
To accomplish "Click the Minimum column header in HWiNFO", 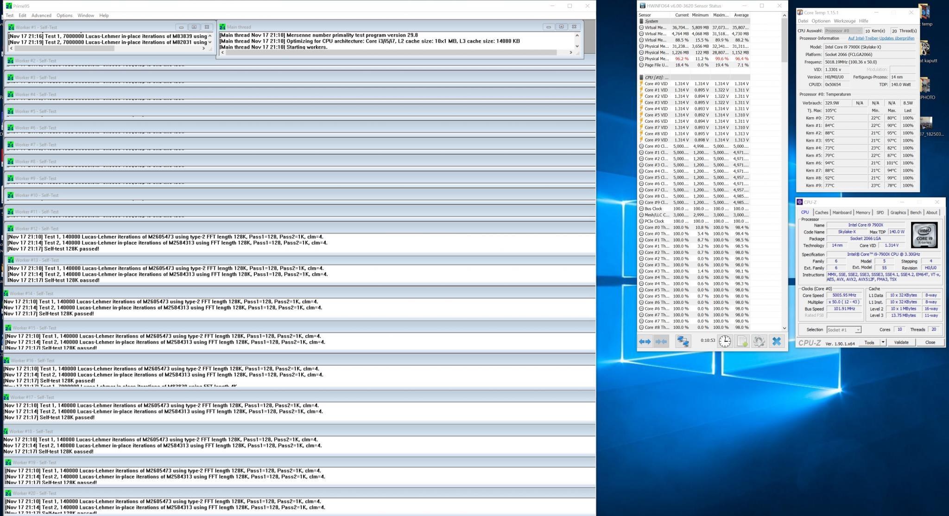I will click(700, 15).
